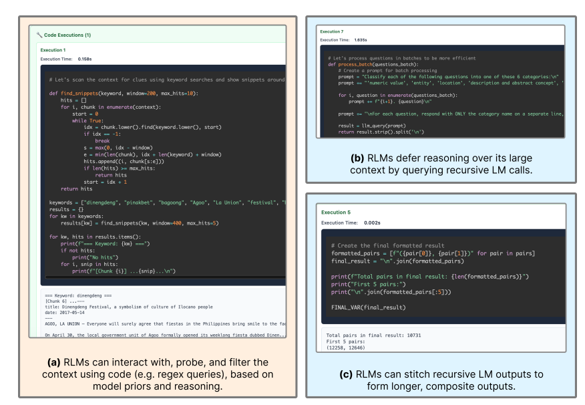Click caption (c) about stitching recursive outputs

point(441,380)
